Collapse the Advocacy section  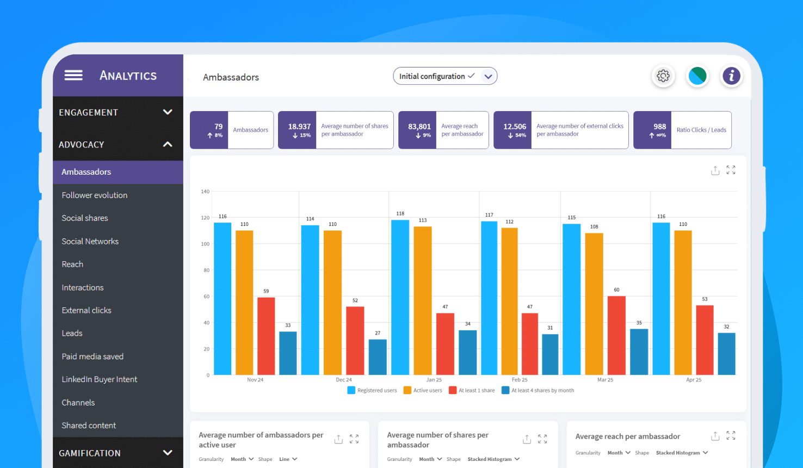(x=118, y=144)
